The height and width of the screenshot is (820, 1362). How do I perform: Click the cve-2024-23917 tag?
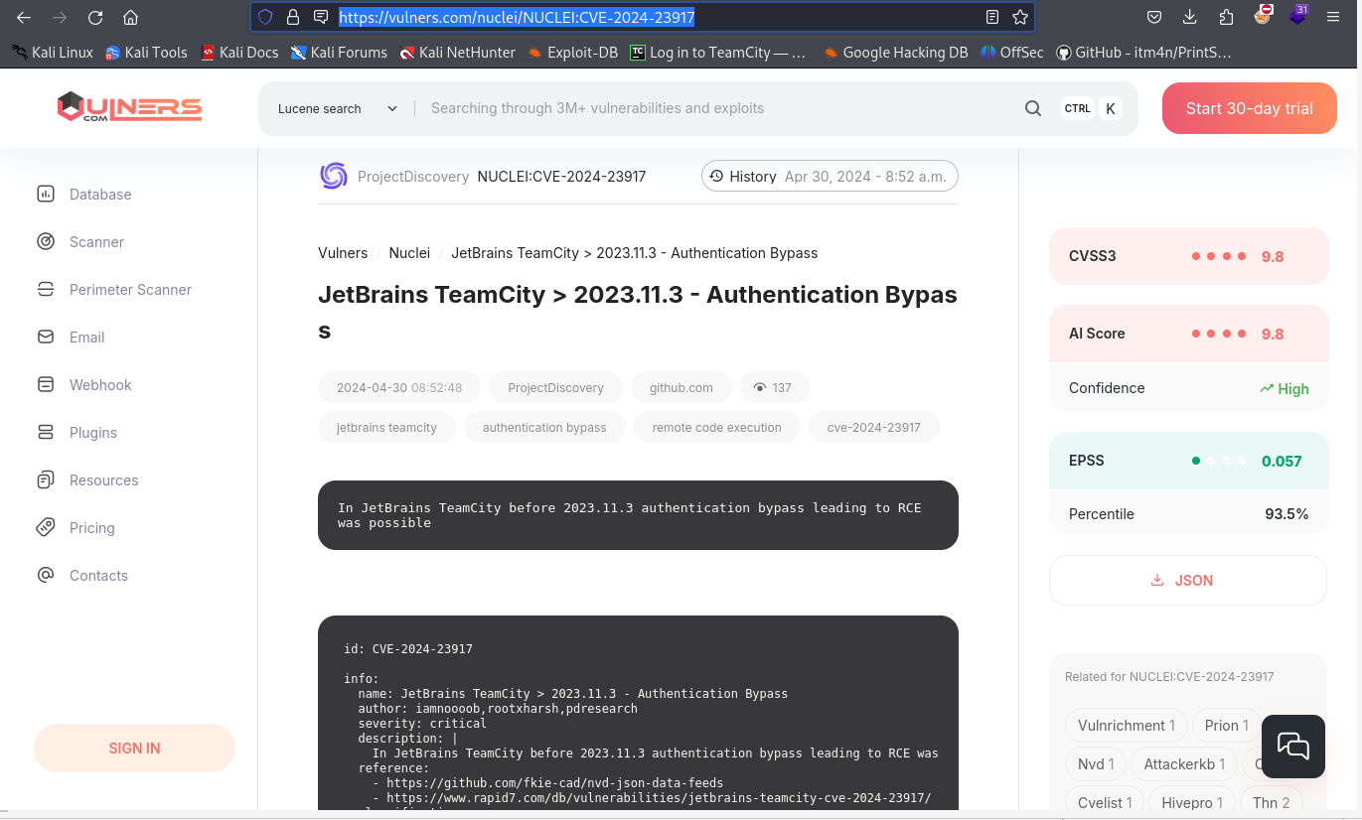pos(873,427)
